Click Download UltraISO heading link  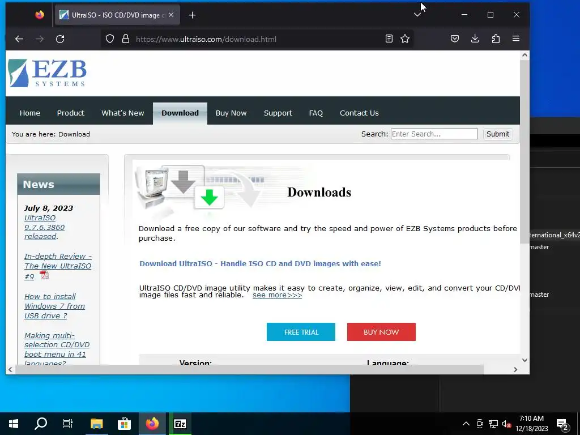pos(260,264)
